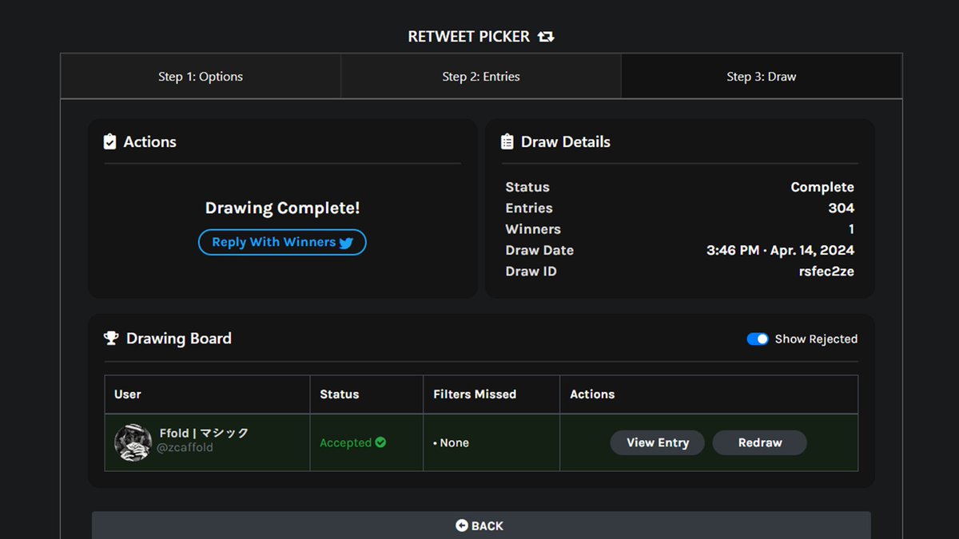Image resolution: width=959 pixels, height=539 pixels.
Task: Click the Show Rejected label
Action: pos(816,339)
